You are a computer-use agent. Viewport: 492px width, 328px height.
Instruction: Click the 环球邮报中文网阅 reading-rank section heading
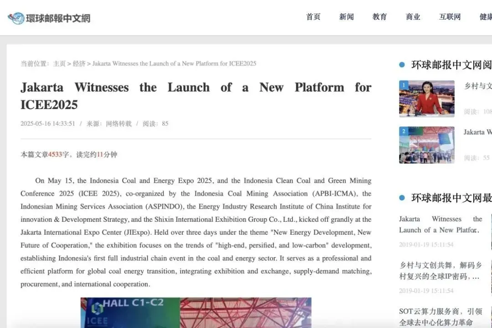[451, 65]
